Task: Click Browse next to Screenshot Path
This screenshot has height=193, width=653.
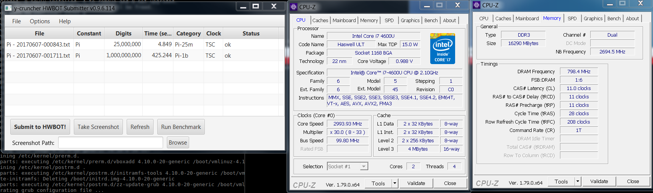Action: coord(178,143)
